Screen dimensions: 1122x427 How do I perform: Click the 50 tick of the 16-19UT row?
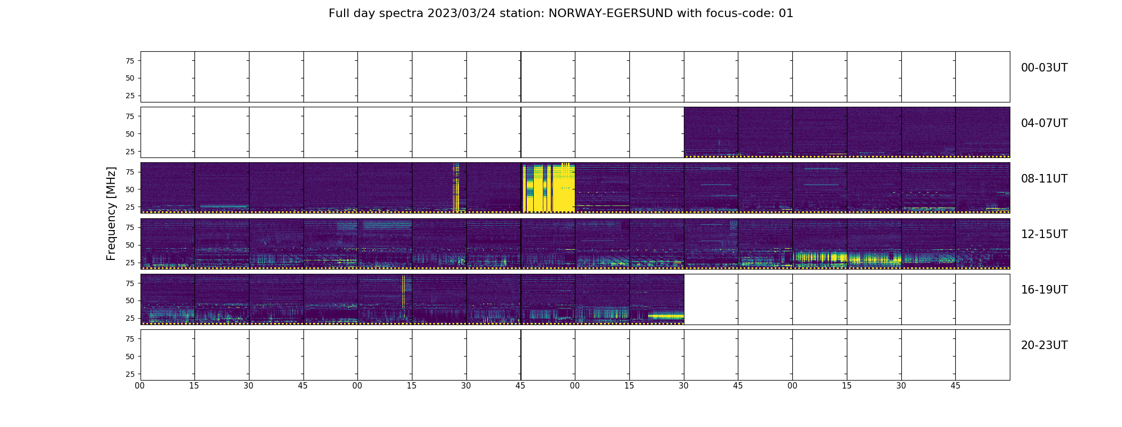coord(129,301)
